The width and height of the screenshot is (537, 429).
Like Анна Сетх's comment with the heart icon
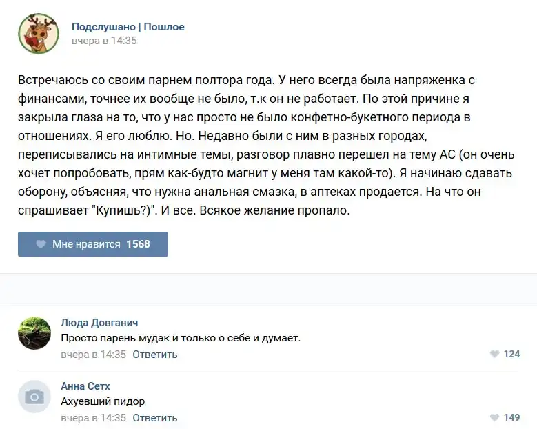click(494, 418)
